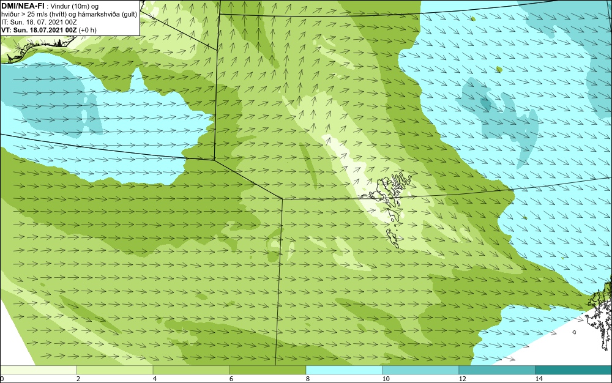Screen dimensions: 612x383
Task: Click the 10–12 m/s cyan legend swatch
Action: pyautogui.click(x=421, y=370)
